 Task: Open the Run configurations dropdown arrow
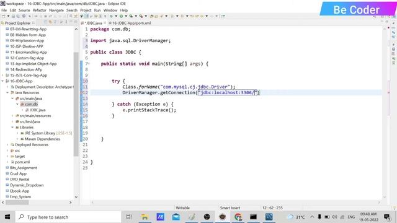(126, 16)
